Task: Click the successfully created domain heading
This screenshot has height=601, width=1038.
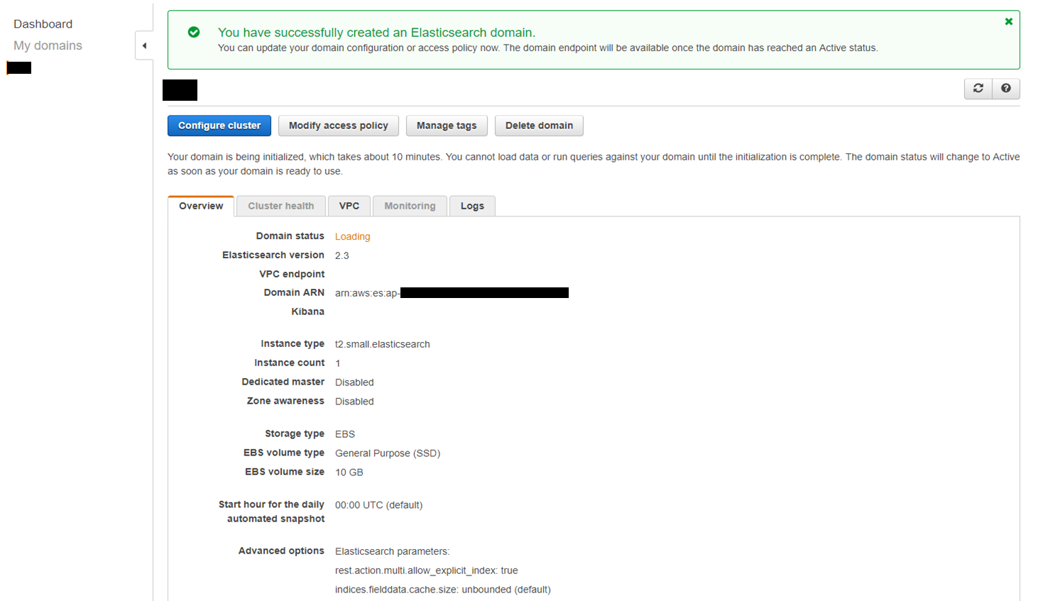Action: click(377, 33)
